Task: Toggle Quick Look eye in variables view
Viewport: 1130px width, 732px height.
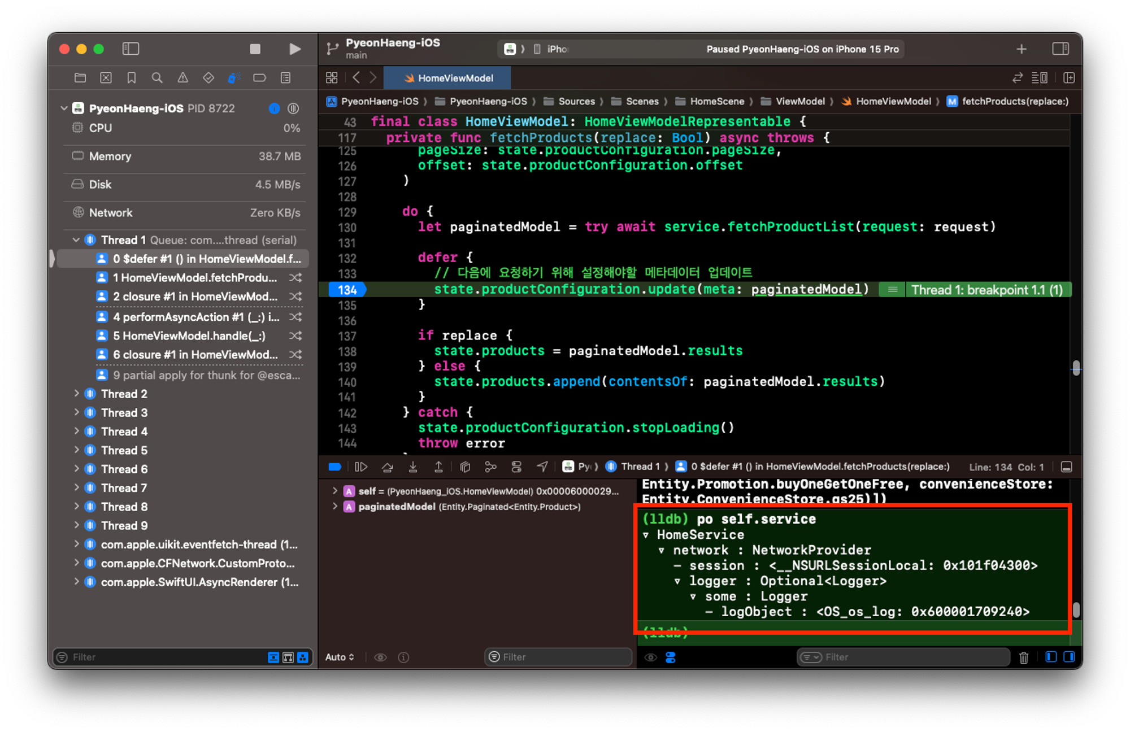Action: 380,657
